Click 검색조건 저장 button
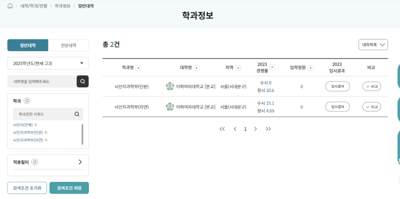The height and width of the screenshot is (199, 400). [69, 188]
